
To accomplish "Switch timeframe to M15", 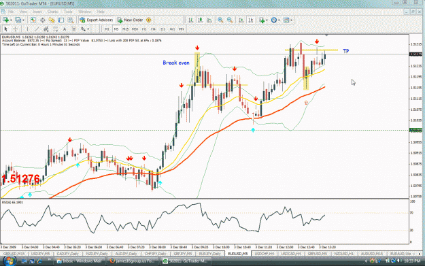I will (125, 29).
